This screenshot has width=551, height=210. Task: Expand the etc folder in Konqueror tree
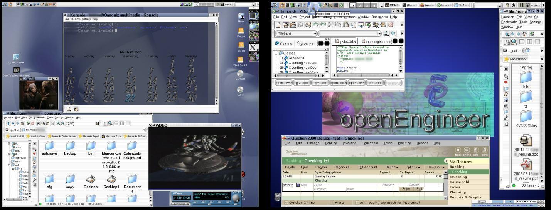[9, 143]
